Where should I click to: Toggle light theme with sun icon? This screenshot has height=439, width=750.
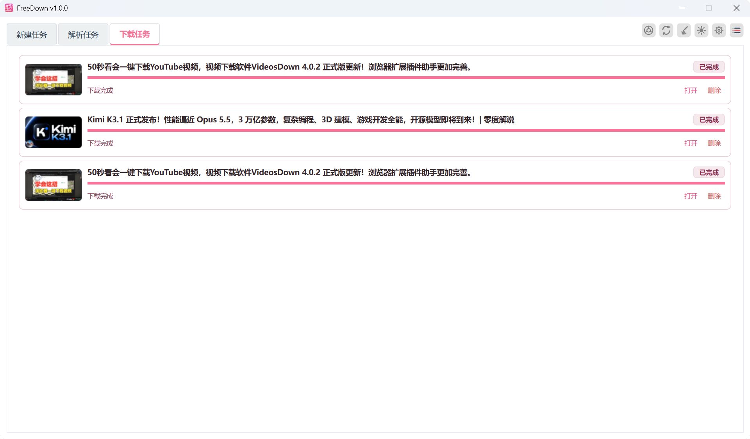point(701,30)
